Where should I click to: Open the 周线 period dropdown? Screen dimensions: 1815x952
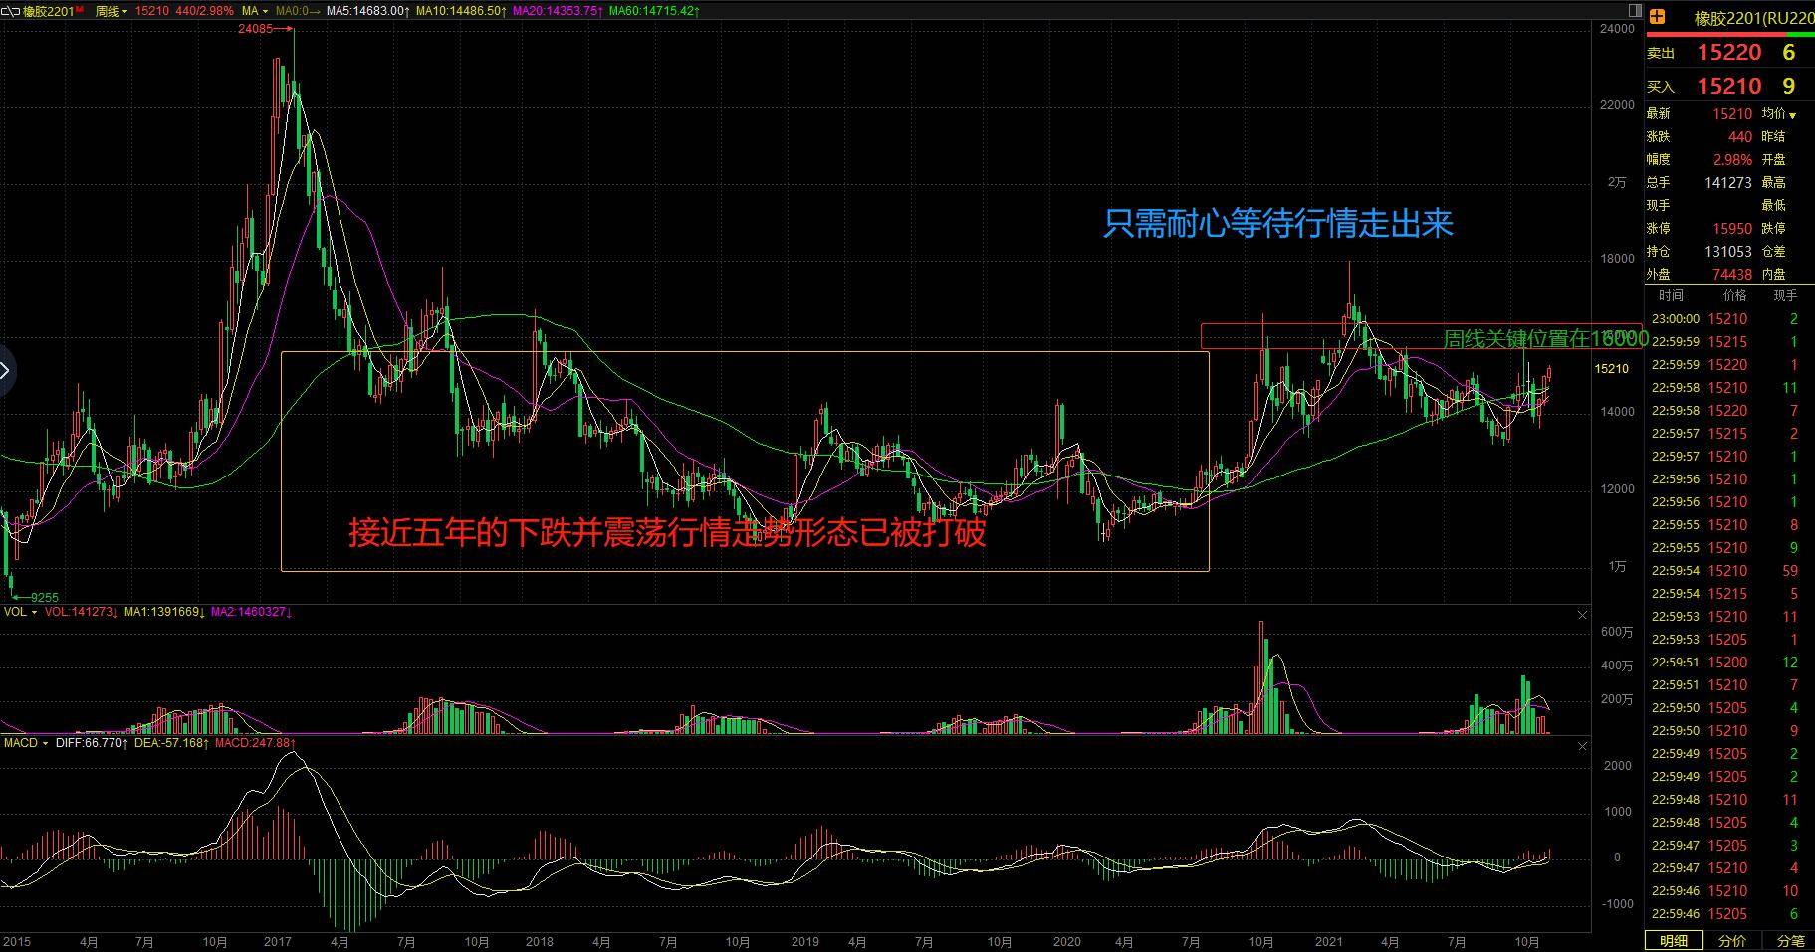pos(112,11)
